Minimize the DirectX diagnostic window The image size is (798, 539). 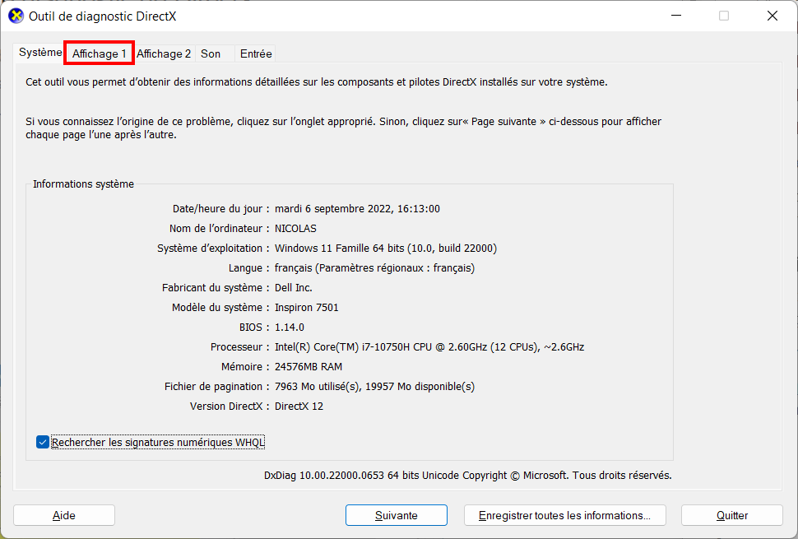(676, 16)
